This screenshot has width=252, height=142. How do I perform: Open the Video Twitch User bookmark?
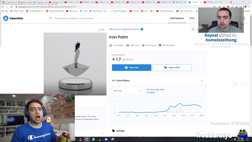click(x=185, y=11)
